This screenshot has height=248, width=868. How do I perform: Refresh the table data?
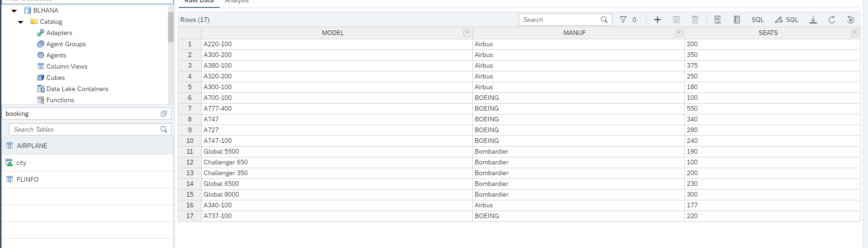(832, 20)
